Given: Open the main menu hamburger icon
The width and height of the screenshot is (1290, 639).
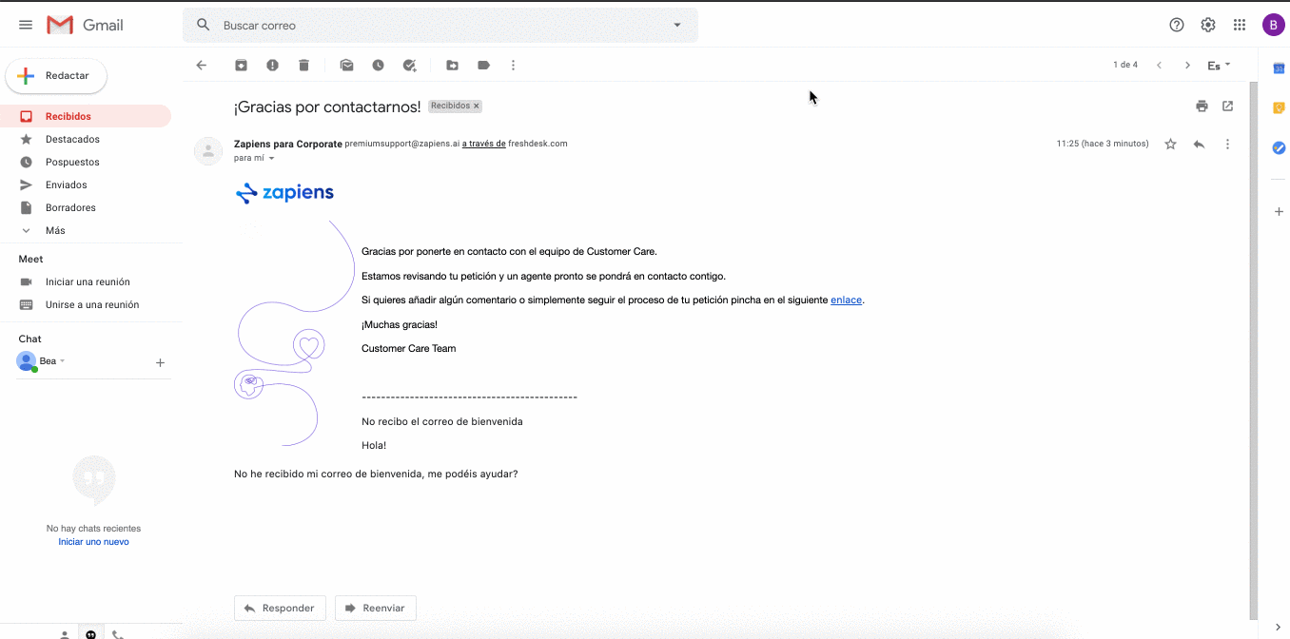Looking at the screenshot, I should pyautogui.click(x=26, y=25).
